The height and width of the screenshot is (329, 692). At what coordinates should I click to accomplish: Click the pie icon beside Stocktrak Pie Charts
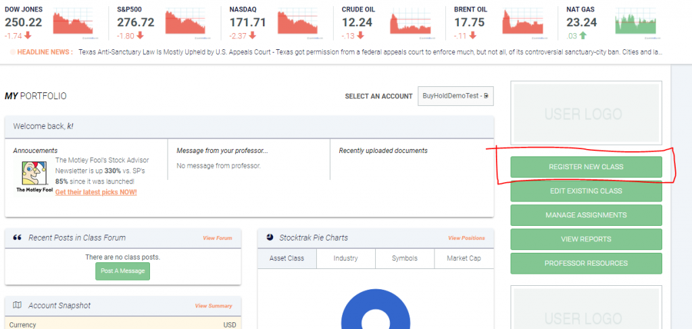[x=270, y=237]
